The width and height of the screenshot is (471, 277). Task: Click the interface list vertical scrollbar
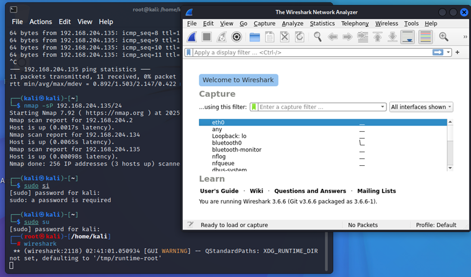click(450, 145)
